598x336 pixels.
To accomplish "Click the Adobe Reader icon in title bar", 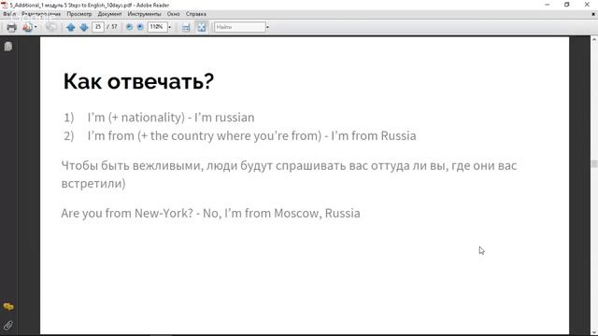I will pos(4,5).
